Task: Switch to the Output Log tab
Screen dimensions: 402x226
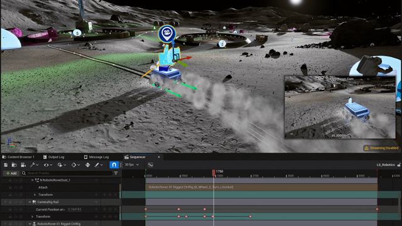Action: click(x=53, y=157)
